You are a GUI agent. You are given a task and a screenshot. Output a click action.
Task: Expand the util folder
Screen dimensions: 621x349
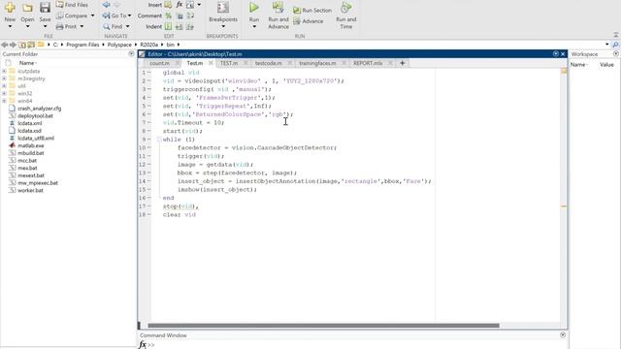(x=4, y=86)
